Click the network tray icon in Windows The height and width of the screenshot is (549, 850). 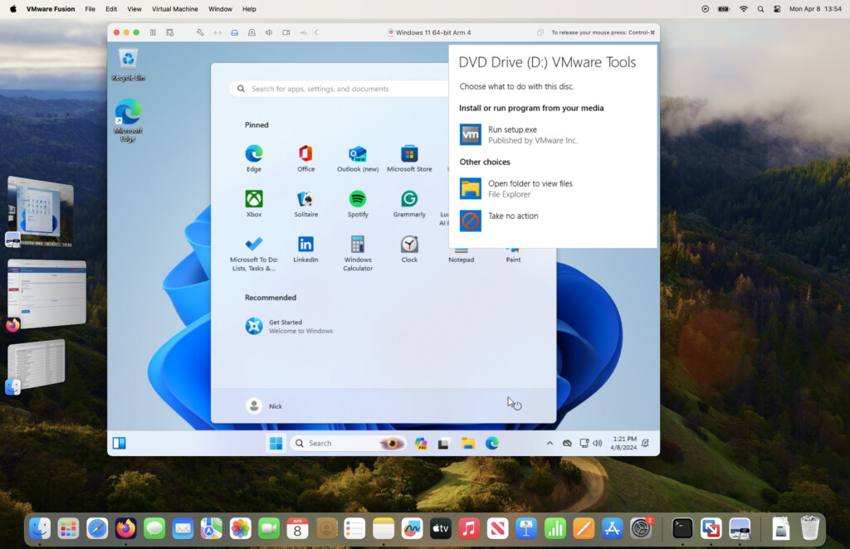[x=584, y=444]
